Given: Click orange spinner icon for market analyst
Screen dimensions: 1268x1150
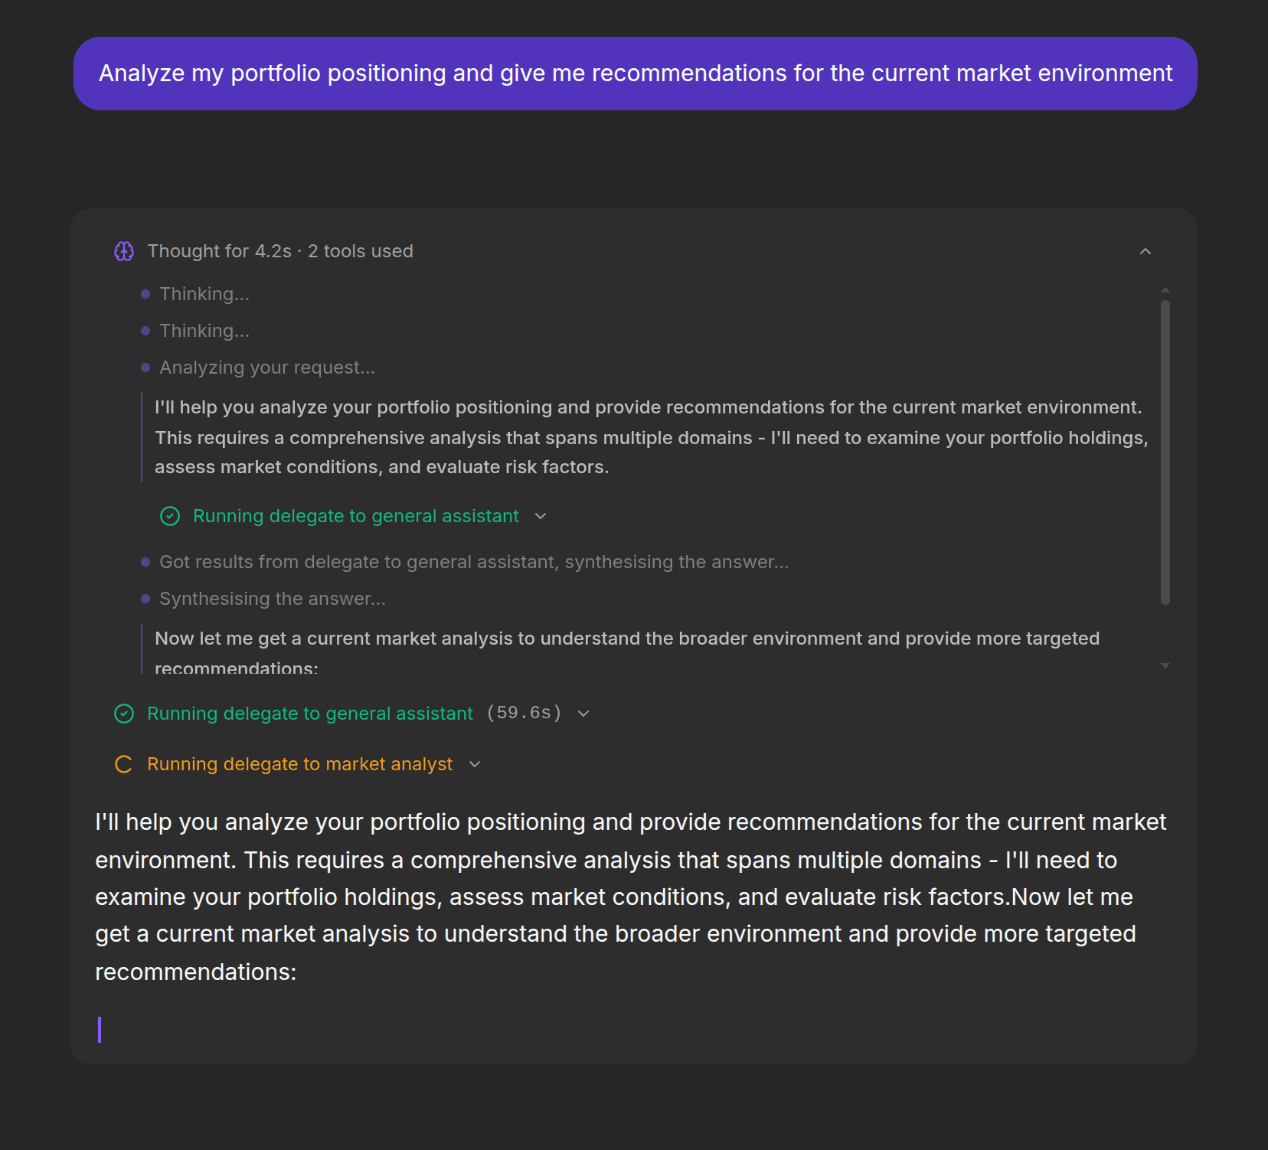Looking at the screenshot, I should coord(124,764).
